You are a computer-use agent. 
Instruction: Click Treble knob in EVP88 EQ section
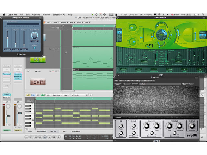(x=121, y=126)
